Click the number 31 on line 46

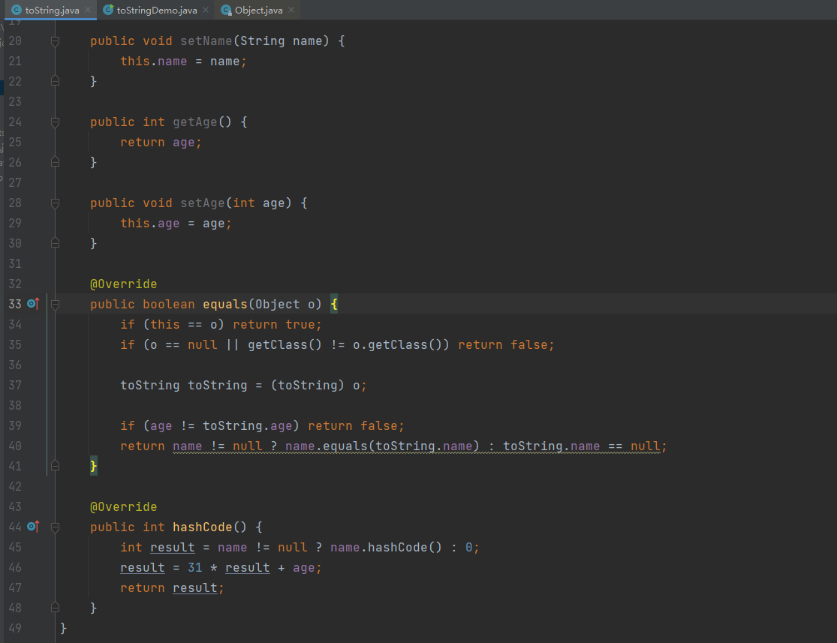point(195,568)
